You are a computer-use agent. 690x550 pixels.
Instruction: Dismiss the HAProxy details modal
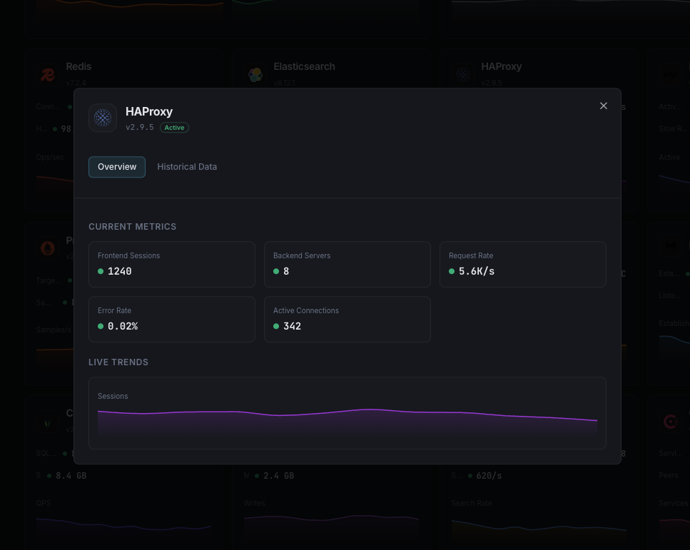603,106
